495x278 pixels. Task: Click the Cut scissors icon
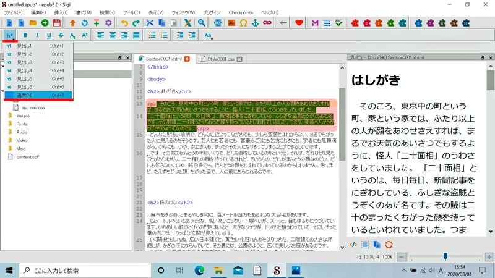coord(150,23)
